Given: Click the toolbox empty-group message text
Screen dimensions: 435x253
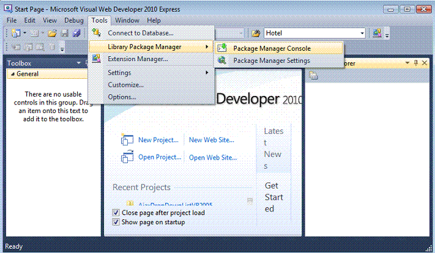Looking at the screenshot, I should [53, 107].
